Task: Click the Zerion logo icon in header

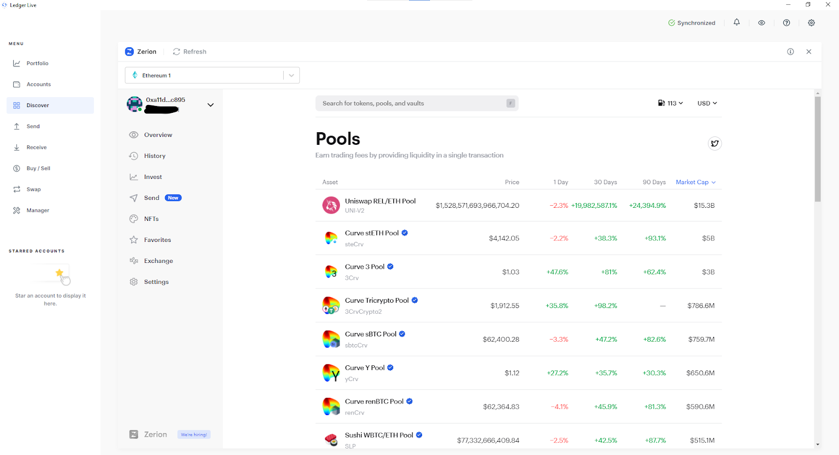Action: 130,51
